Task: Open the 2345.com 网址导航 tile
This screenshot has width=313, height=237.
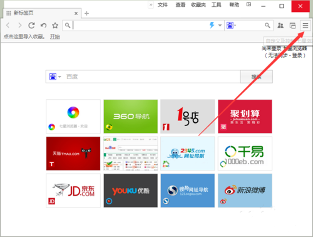Action: (188, 154)
